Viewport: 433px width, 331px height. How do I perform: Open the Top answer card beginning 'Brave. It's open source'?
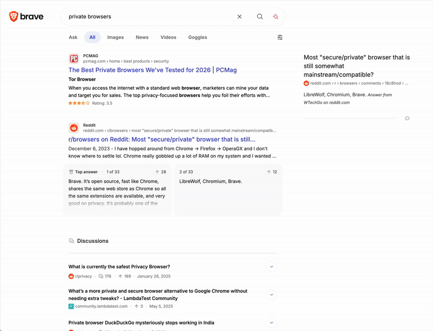(117, 189)
